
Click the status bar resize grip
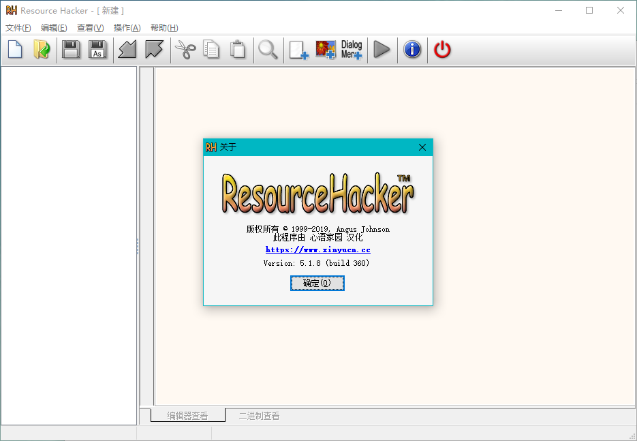tap(632, 436)
